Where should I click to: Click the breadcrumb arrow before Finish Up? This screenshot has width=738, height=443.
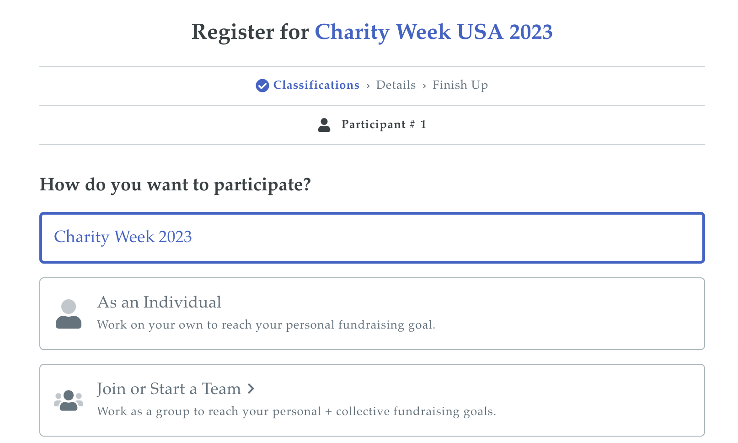(425, 86)
